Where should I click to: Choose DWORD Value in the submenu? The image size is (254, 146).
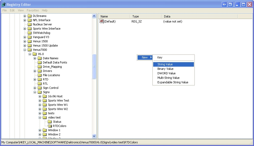[x=166, y=73]
